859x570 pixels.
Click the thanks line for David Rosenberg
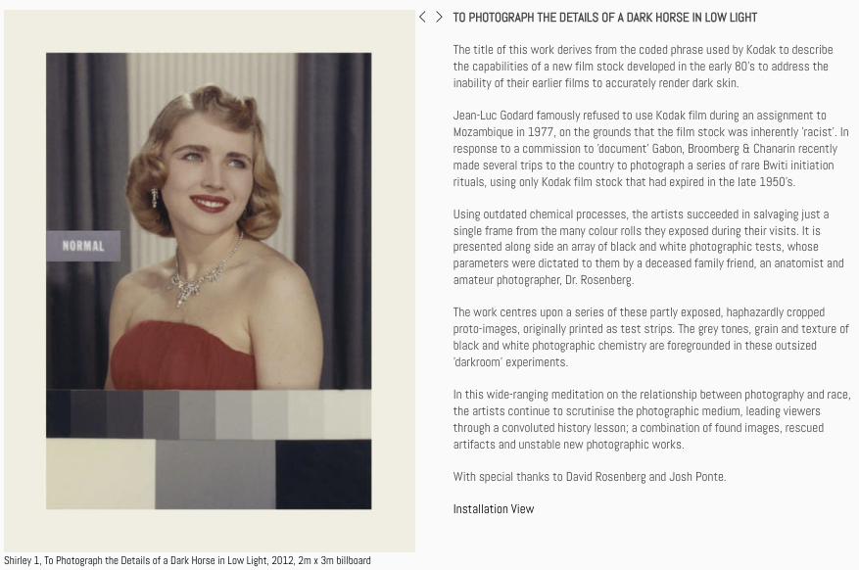tap(590, 476)
